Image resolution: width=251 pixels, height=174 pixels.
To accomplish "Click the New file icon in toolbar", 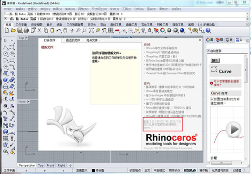I will pos(6,31).
